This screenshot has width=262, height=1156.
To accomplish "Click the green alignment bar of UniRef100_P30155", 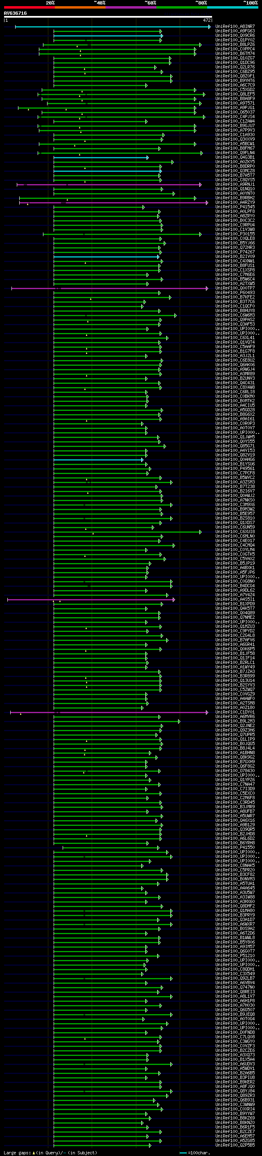I will point(122,234).
